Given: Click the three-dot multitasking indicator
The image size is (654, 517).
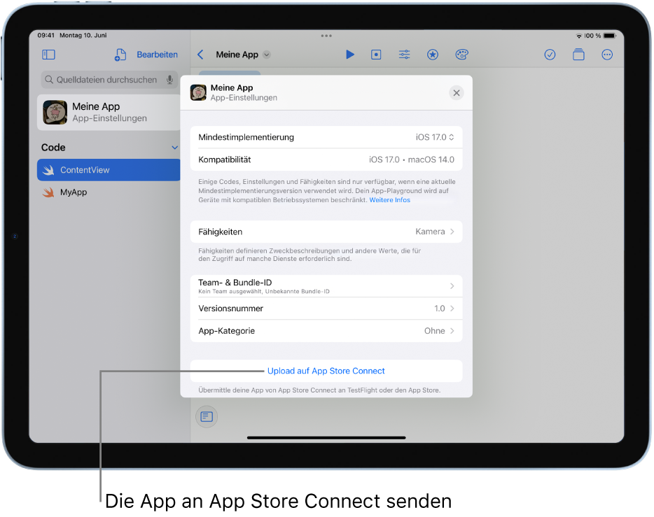Looking at the screenshot, I should (326, 36).
